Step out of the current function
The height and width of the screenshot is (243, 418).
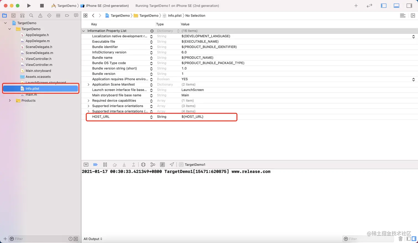tap(134, 165)
